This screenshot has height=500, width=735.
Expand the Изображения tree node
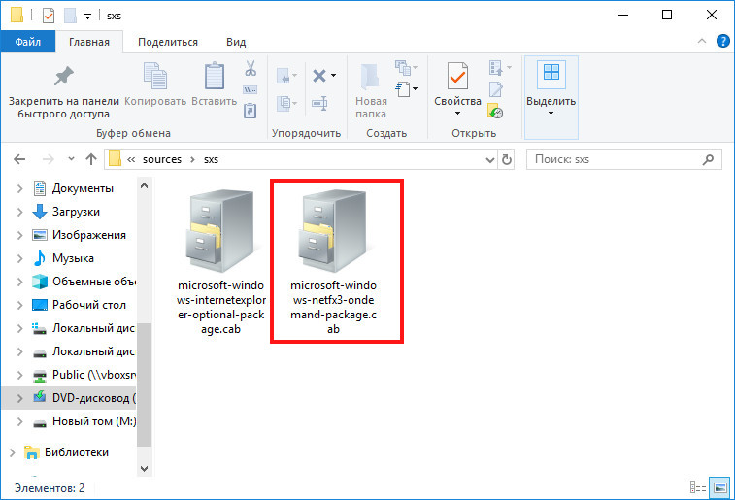19,235
